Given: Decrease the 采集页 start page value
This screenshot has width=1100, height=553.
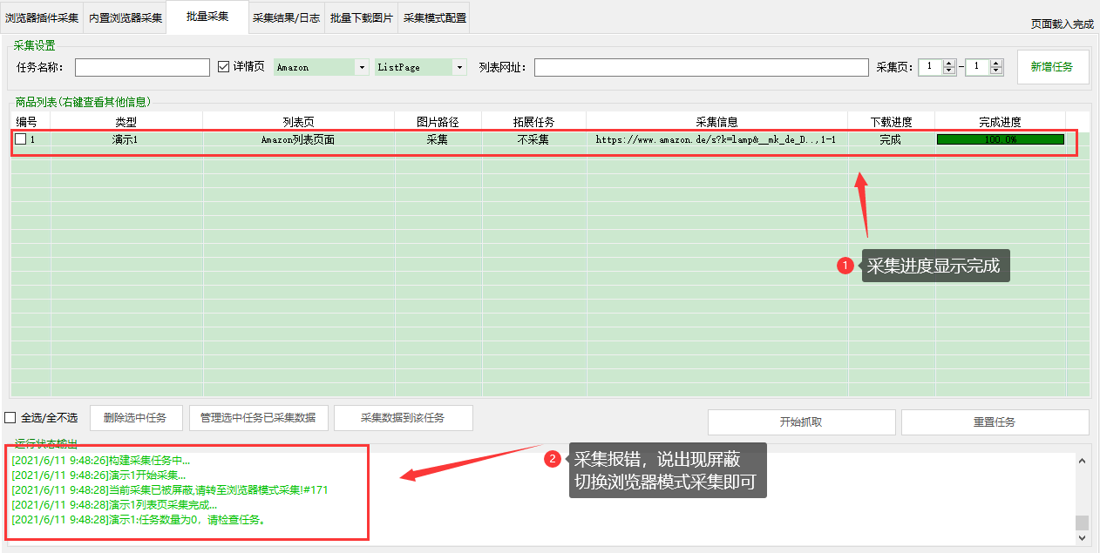Looking at the screenshot, I should tap(949, 71).
